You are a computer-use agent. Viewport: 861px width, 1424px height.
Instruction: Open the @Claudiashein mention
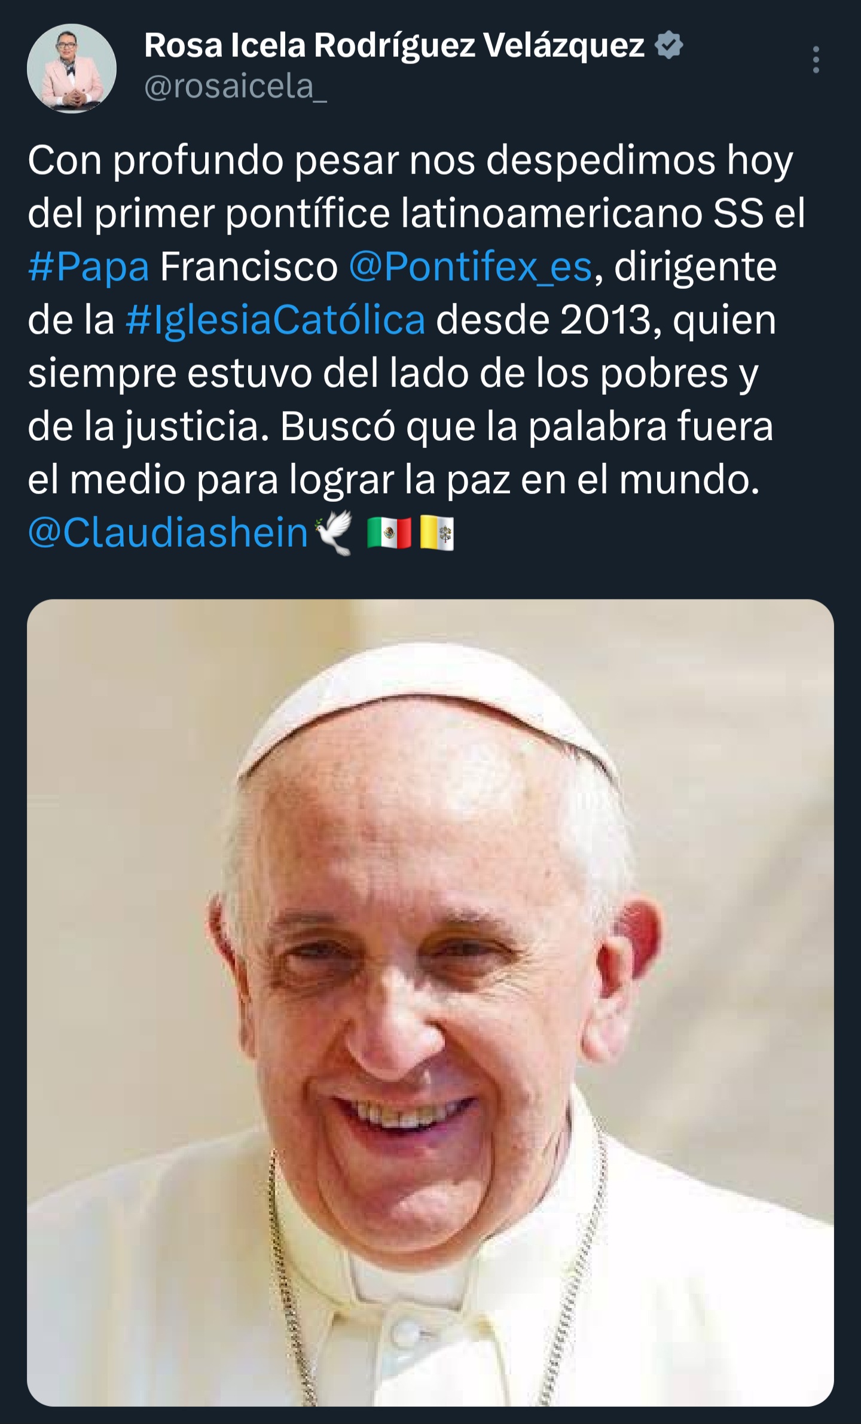pyautogui.click(x=168, y=532)
